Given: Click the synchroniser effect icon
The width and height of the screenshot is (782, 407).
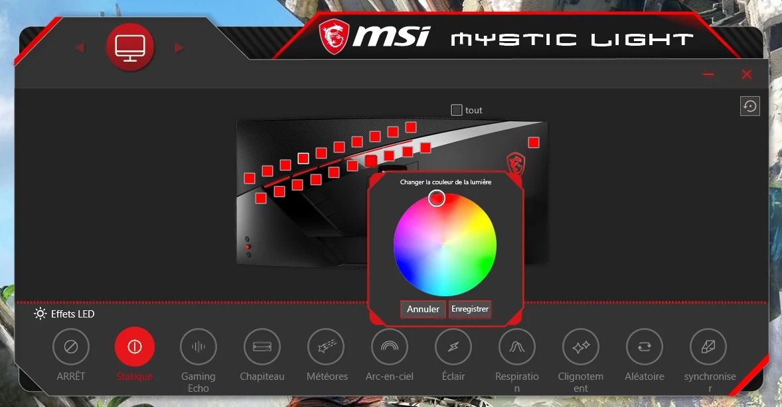Looking at the screenshot, I should click(x=708, y=347).
